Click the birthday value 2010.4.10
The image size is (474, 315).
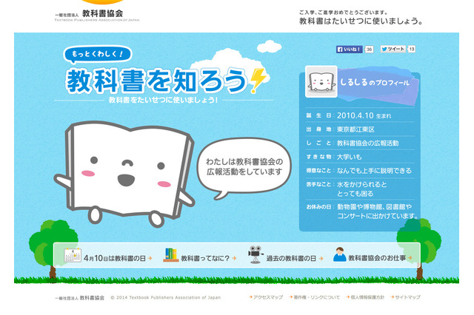(355, 115)
